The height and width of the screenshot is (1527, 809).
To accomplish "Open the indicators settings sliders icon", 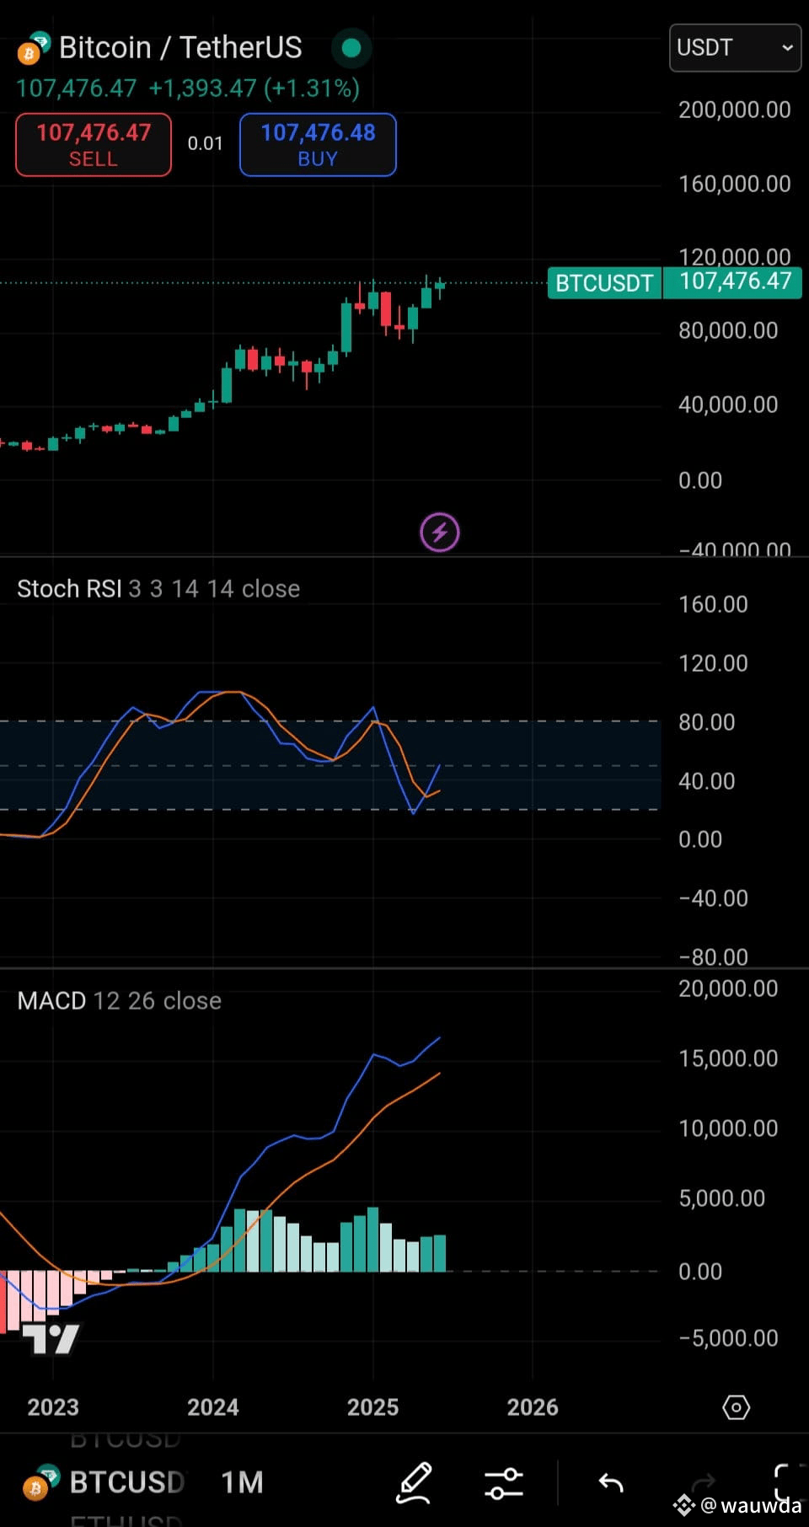I will point(504,1482).
